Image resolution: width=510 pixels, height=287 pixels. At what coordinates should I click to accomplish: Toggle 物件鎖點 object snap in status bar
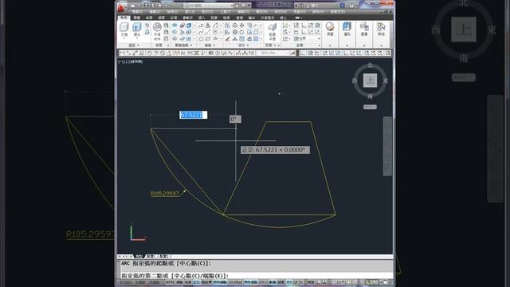coord(220,282)
